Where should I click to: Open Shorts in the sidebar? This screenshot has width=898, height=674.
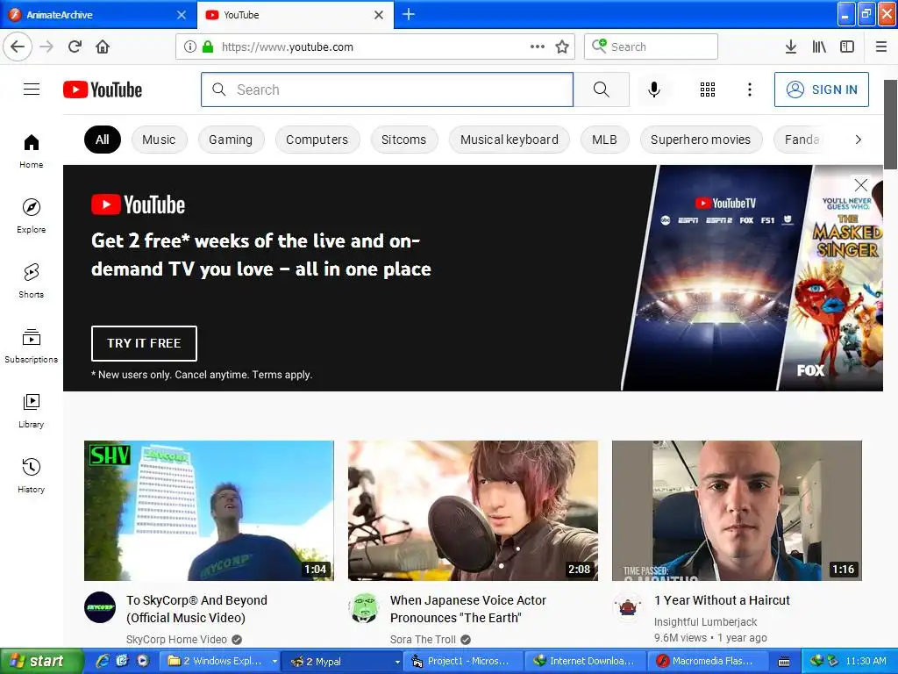32,280
